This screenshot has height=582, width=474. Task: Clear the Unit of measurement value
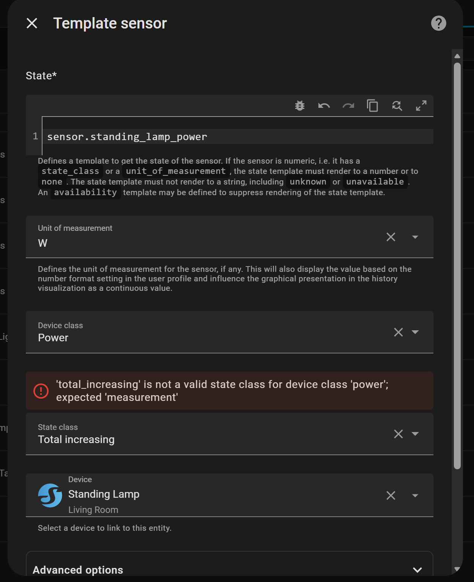click(391, 237)
